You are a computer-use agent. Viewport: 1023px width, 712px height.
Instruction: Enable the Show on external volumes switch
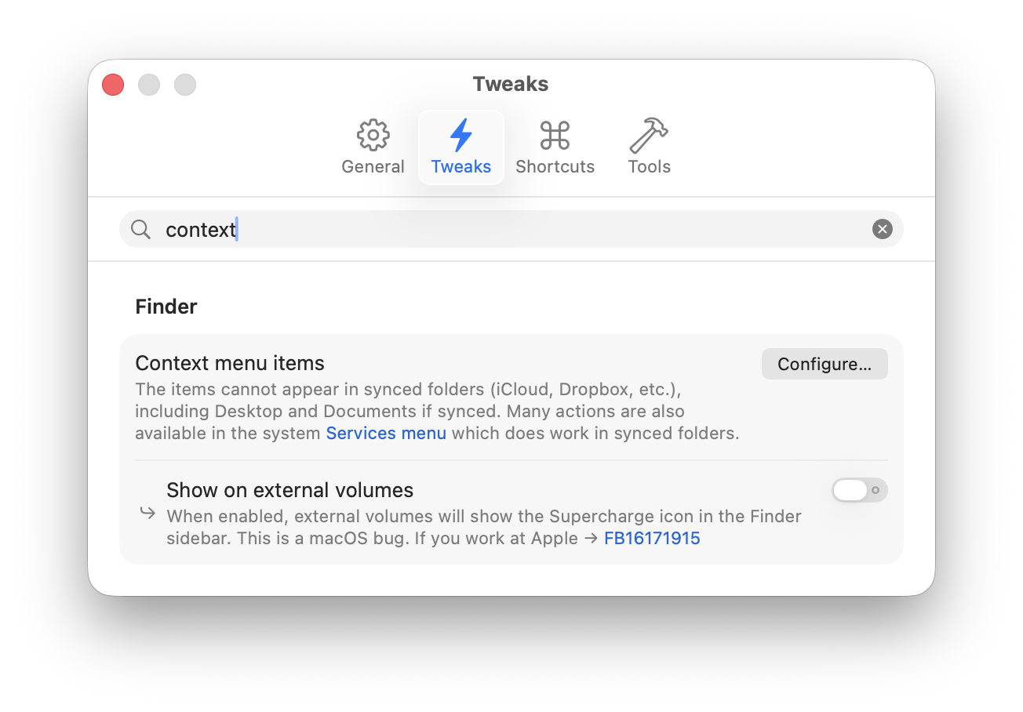(859, 490)
